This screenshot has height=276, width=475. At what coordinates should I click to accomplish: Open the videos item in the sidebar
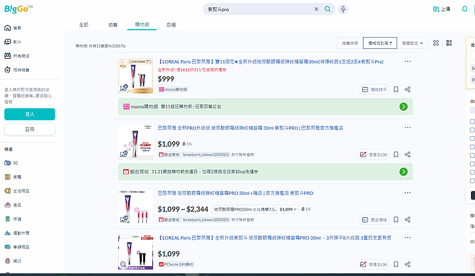[13, 42]
